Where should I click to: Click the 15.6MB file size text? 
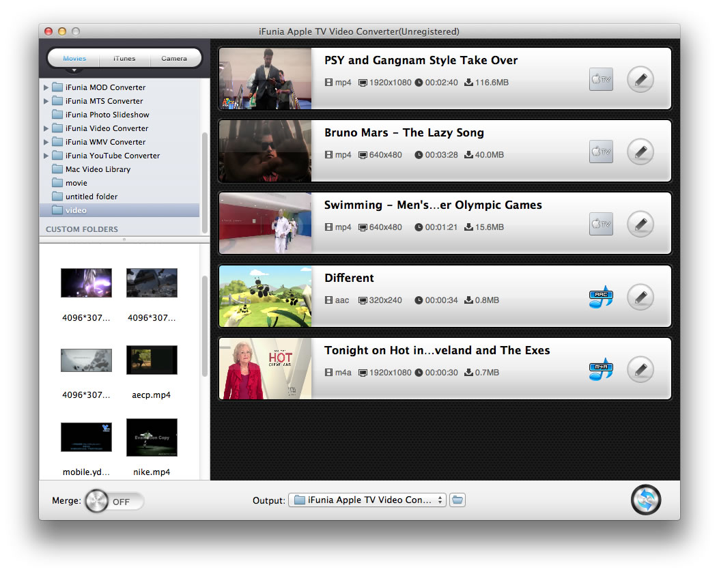490,227
